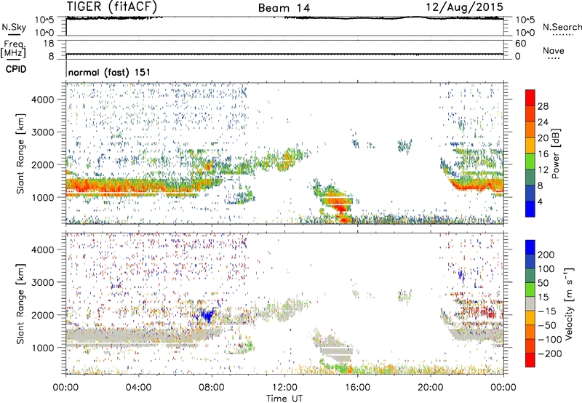Click the TIGER (fitACF) title text

pos(112,7)
